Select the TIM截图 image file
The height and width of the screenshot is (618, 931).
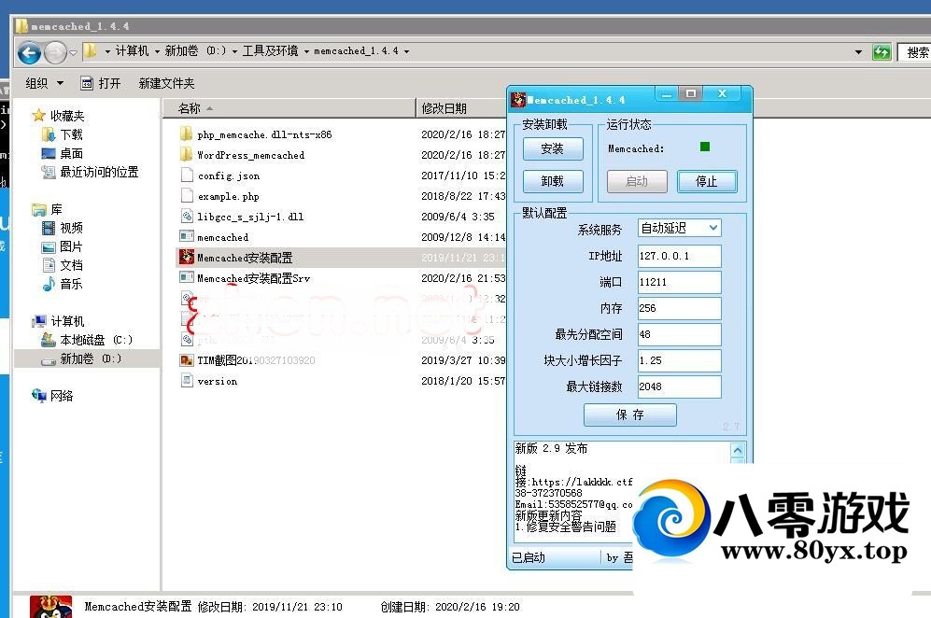tap(256, 360)
